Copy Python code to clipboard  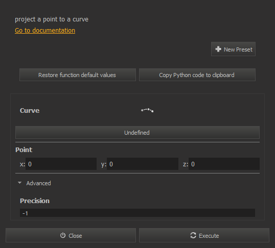tap(197, 75)
